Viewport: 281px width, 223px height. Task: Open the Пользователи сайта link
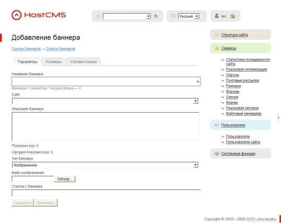pyautogui.click(x=243, y=142)
